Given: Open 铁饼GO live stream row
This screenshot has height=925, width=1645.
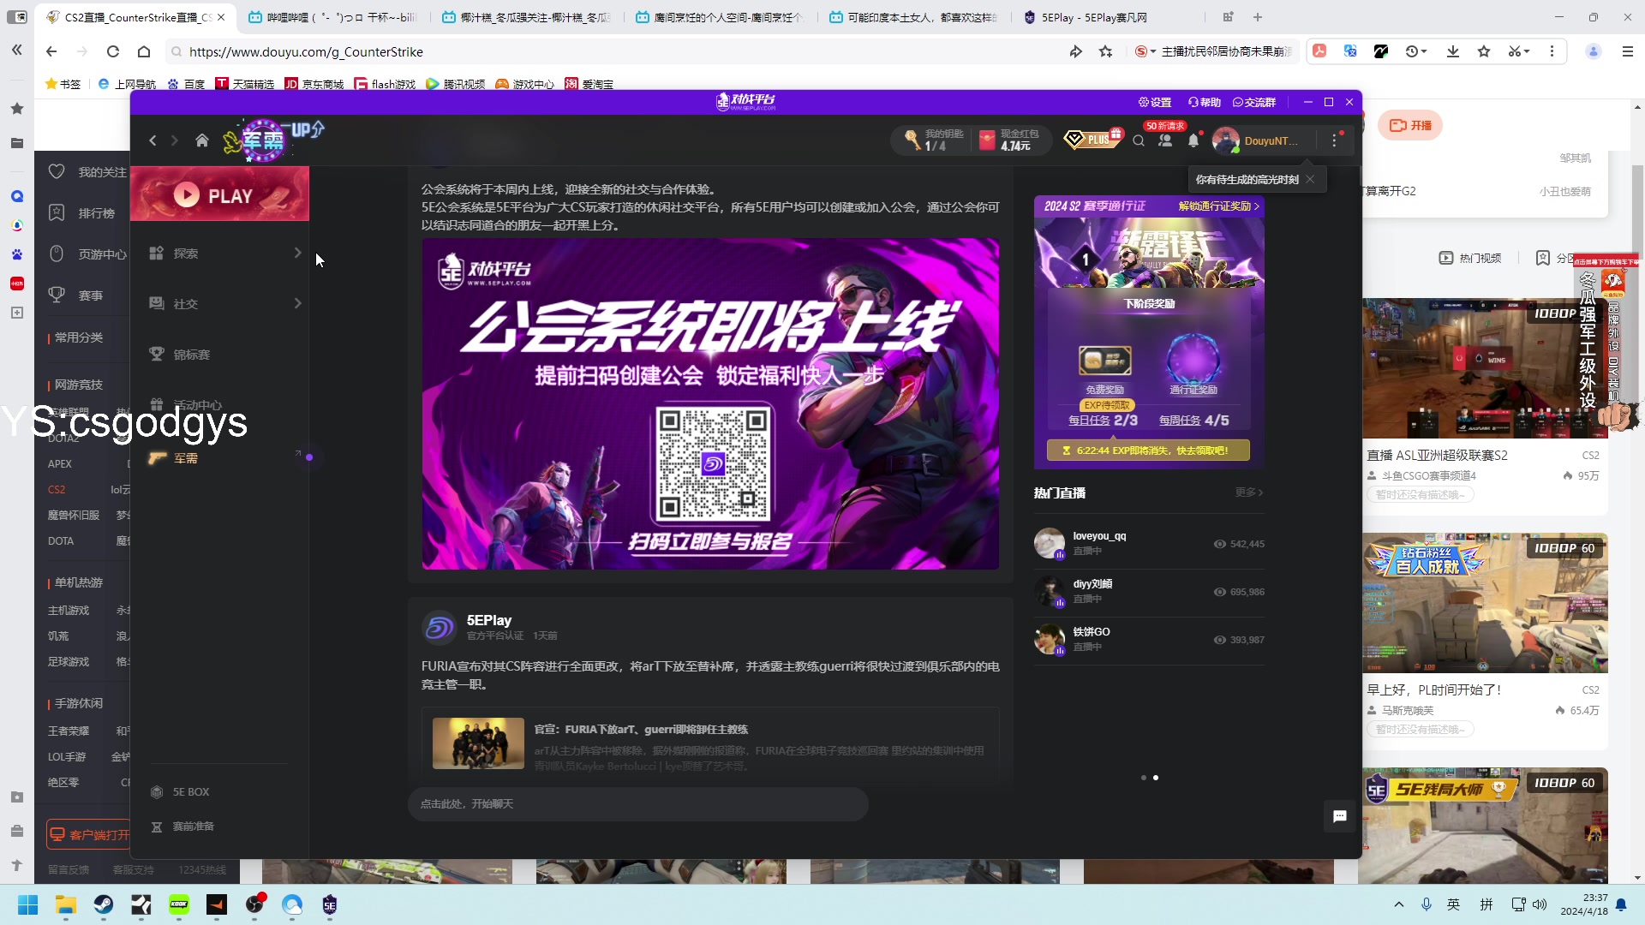Looking at the screenshot, I should click(1148, 639).
